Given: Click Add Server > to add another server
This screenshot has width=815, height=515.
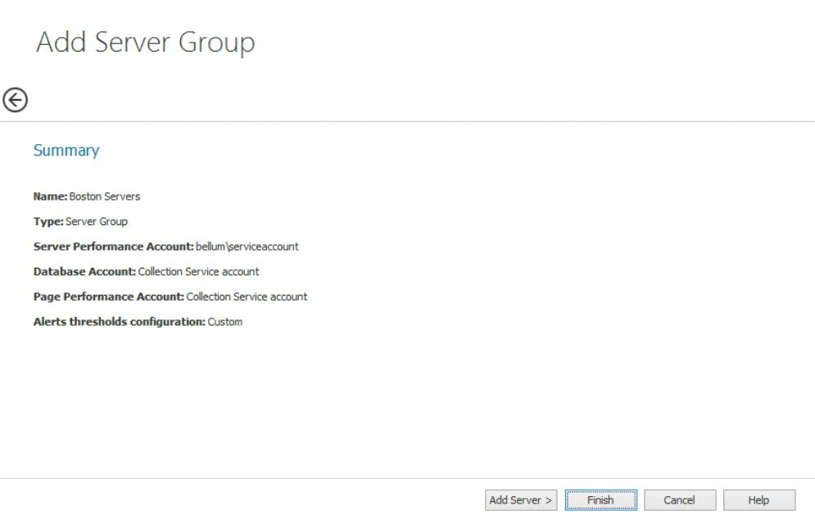Looking at the screenshot, I should click(x=520, y=499).
